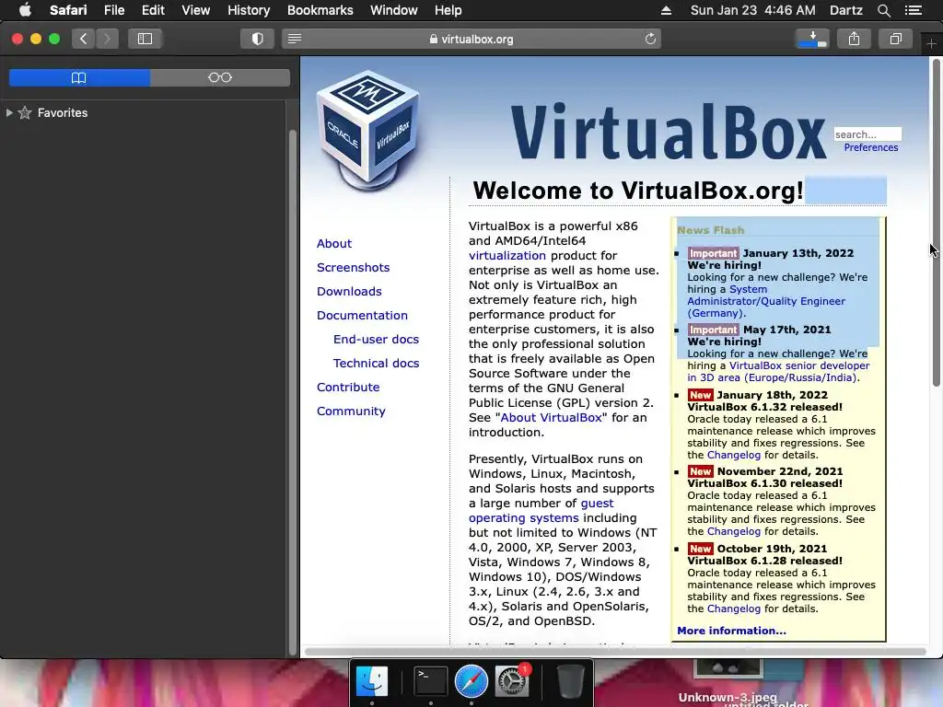This screenshot has height=707, width=943.
Task: Go forward with Safari's forward arrow
Action: [x=107, y=39]
